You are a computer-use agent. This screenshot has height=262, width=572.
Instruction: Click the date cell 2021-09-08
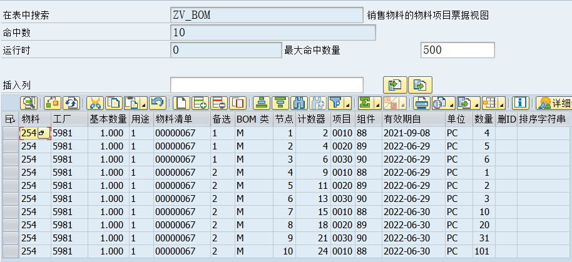pos(413,133)
